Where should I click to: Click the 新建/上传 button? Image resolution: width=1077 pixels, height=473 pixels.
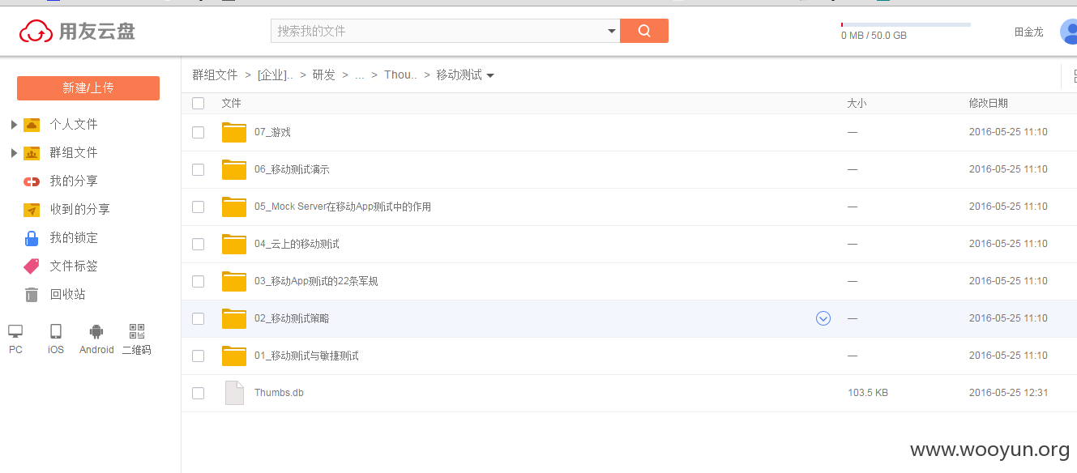pyautogui.click(x=88, y=88)
